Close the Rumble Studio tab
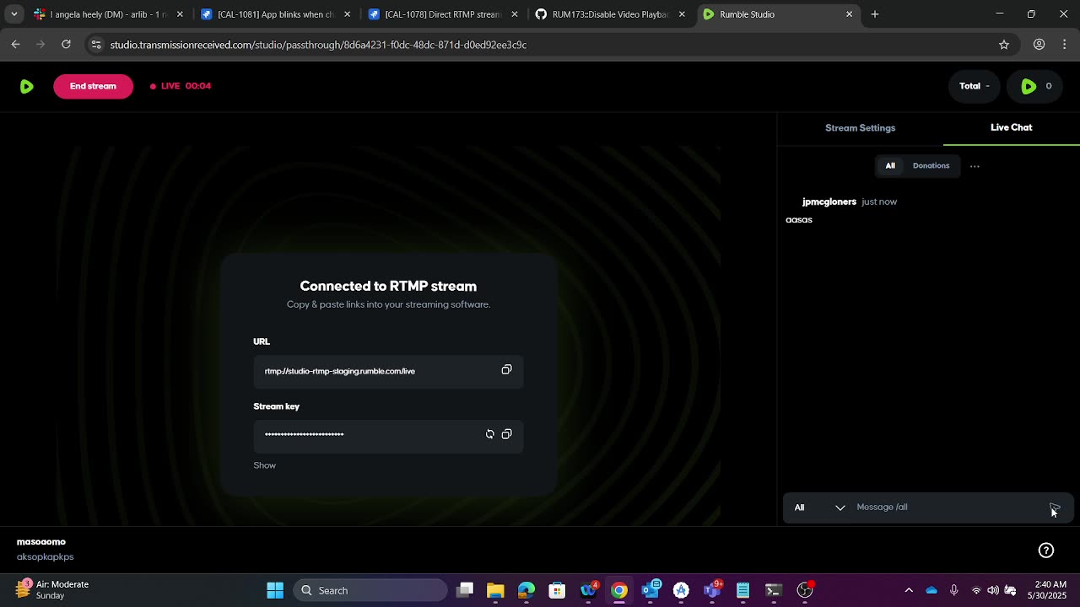Image resolution: width=1080 pixels, height=607 pixels. point(850,14)
